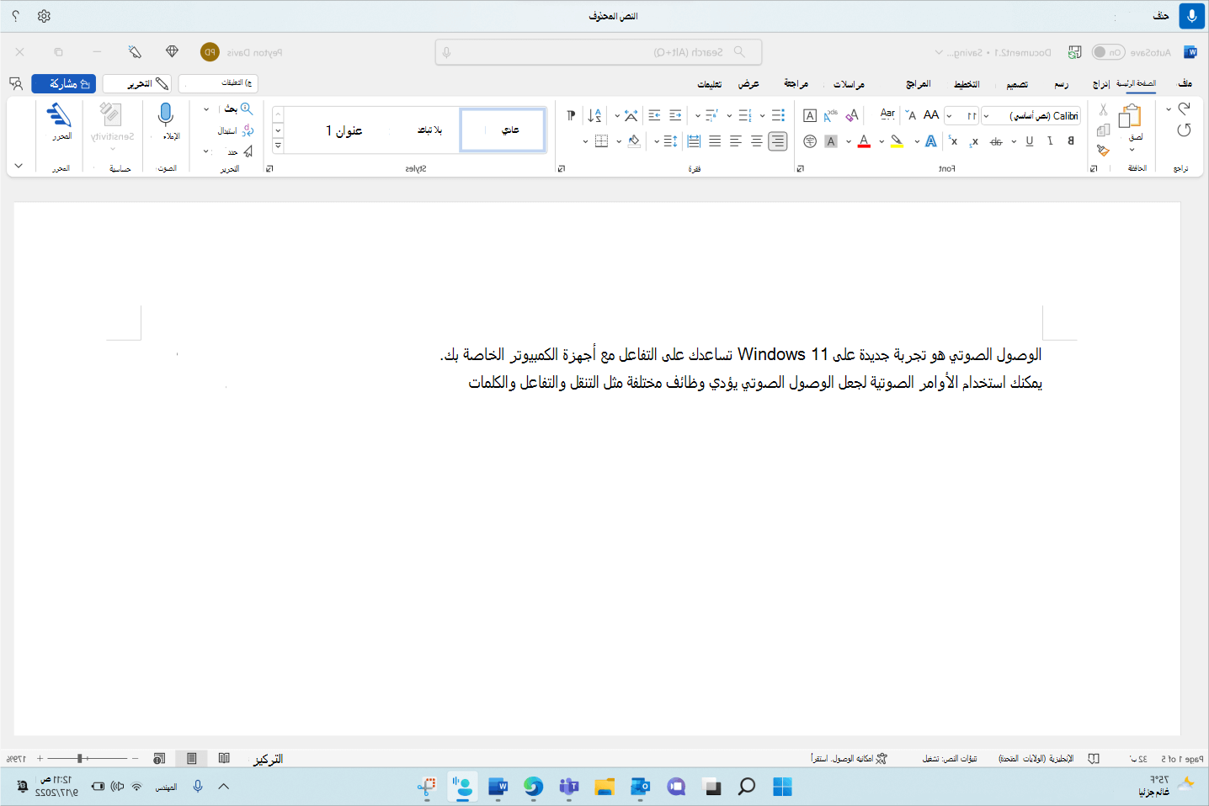Click the character border A icon
The width and height of the screenshot is (1209, 806).
click(810, 115)
